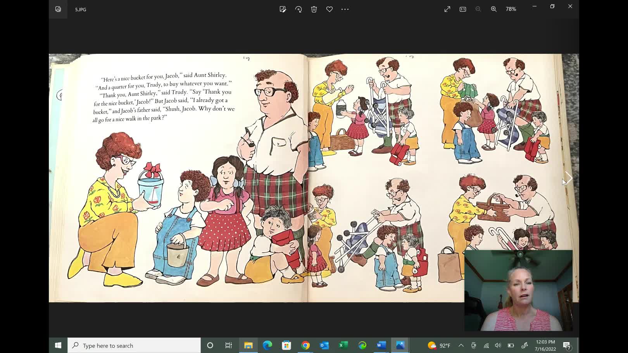Click the 5.JPG file name
Screen dimensions: 628x353
[81, 9]
